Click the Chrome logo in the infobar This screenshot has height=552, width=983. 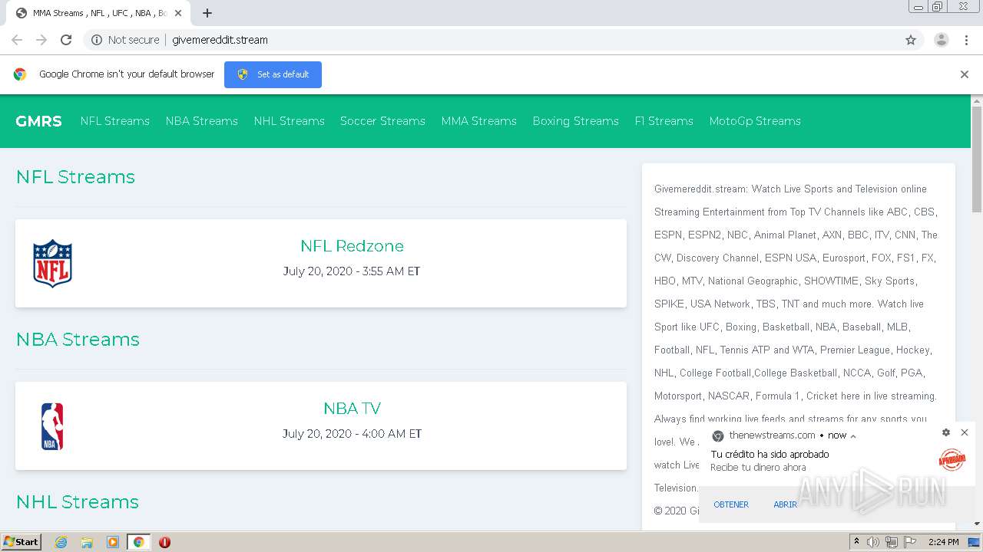pyautogui.click(x=20, y=74)
